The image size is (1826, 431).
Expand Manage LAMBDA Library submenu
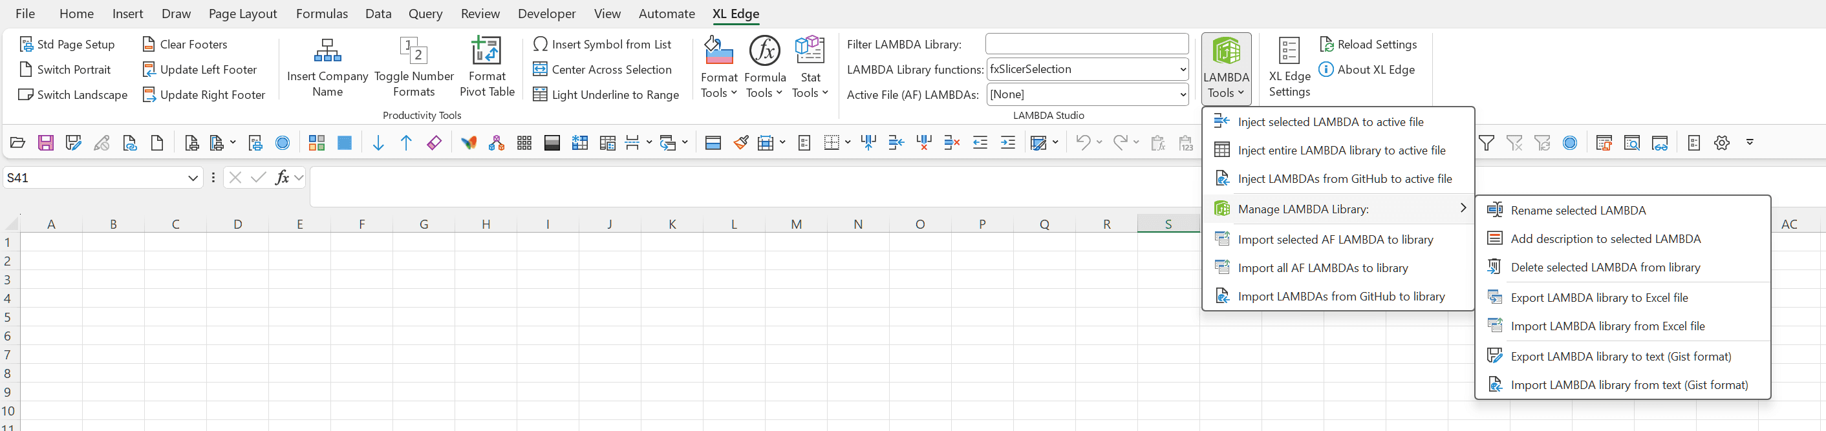tap(1338, 209)
